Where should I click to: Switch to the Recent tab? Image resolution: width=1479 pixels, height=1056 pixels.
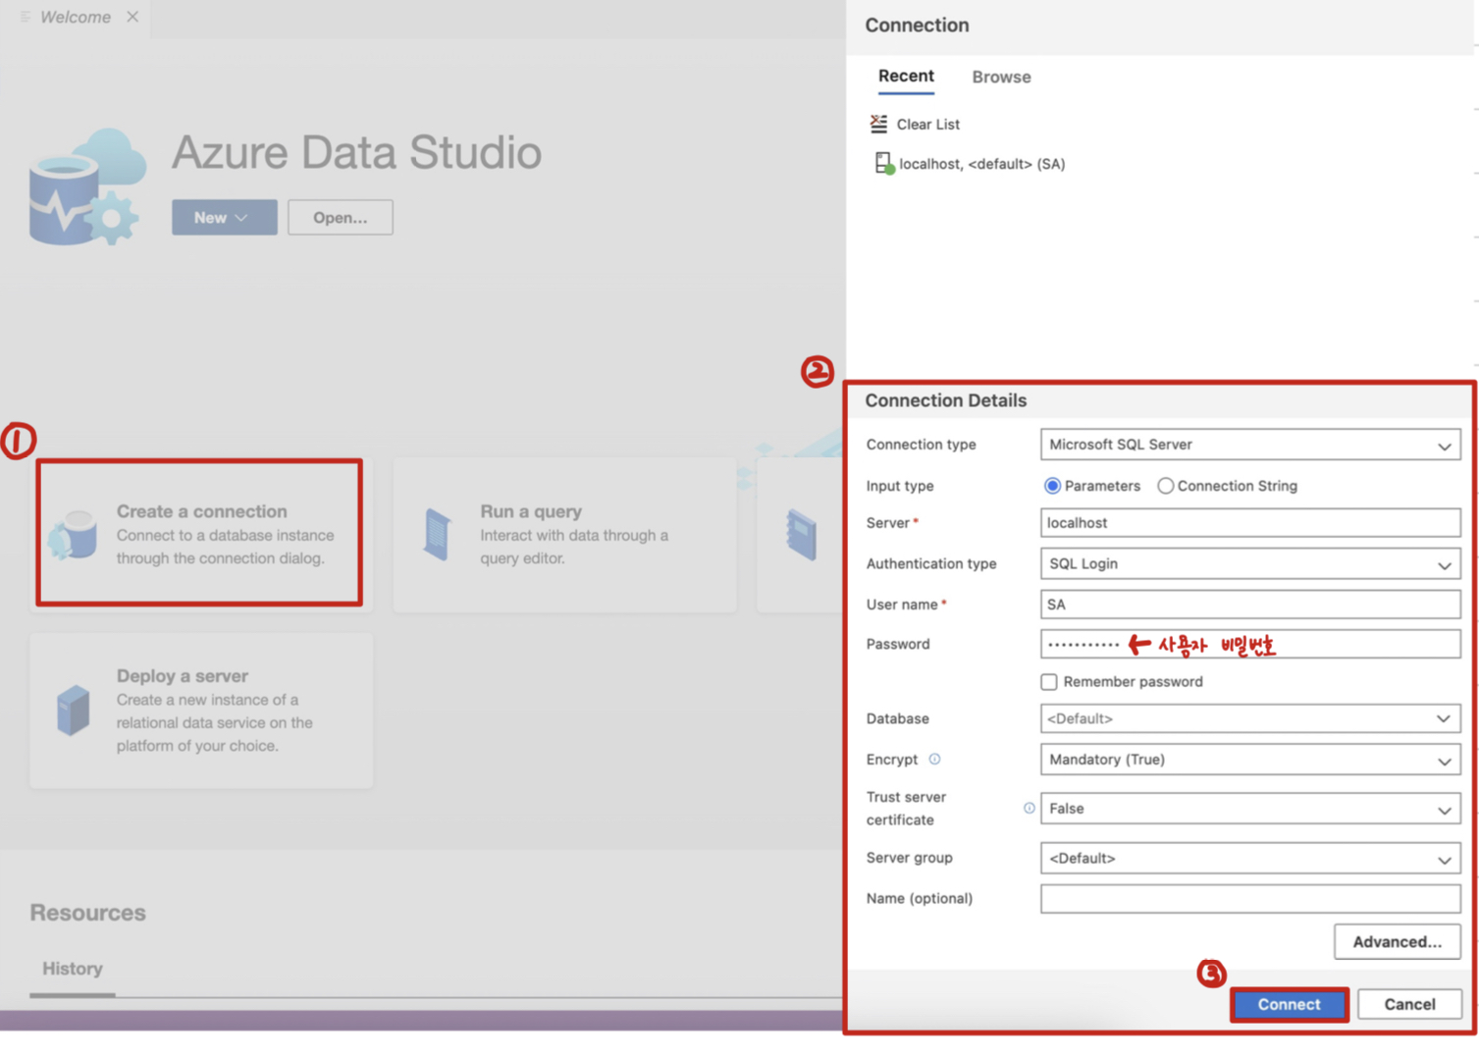pos(906,77)
